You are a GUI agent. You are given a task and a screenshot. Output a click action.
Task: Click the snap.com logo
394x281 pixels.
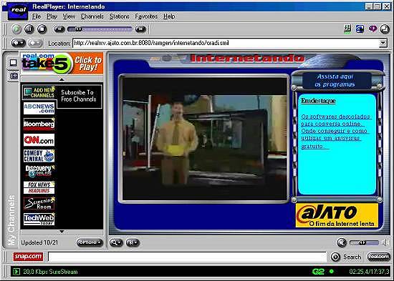[x=28, y=257]
